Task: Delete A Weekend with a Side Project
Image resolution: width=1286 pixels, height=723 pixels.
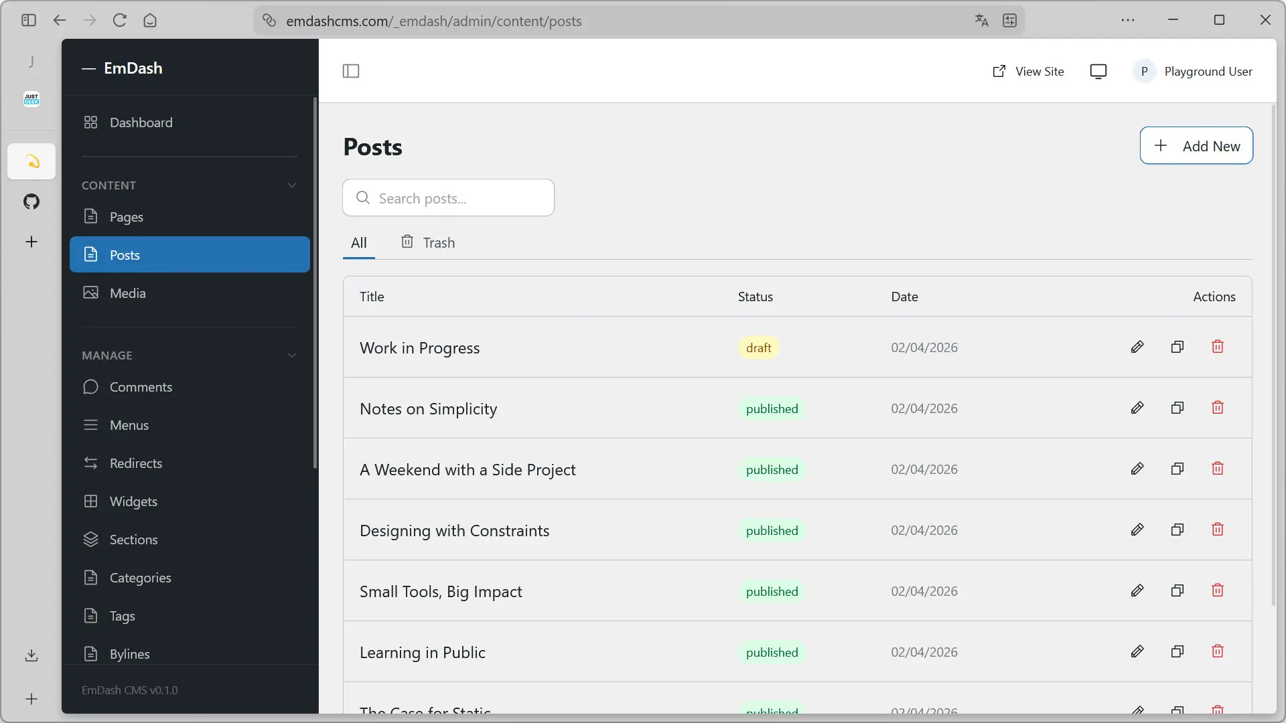Action: click(1218, 469)
